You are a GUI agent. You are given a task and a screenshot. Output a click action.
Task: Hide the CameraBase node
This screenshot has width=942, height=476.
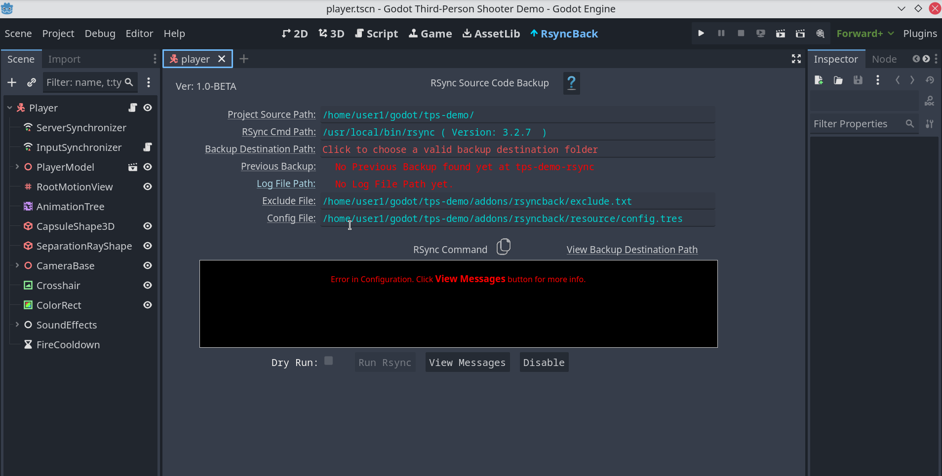pyautogui.click(x=148, y=265)
